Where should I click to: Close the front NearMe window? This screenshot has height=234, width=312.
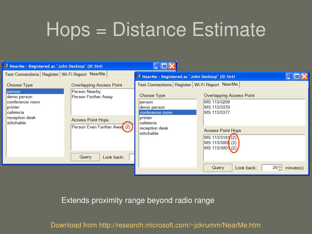pos(304,76)
